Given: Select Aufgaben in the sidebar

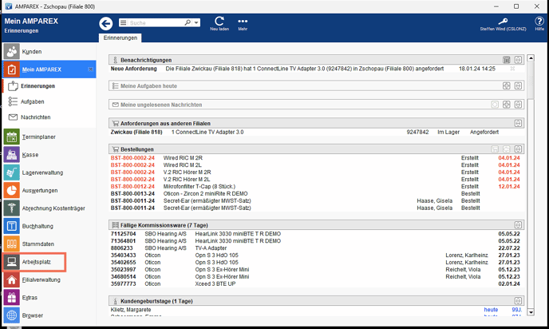Looking at the screenshot, I should 32,101.
